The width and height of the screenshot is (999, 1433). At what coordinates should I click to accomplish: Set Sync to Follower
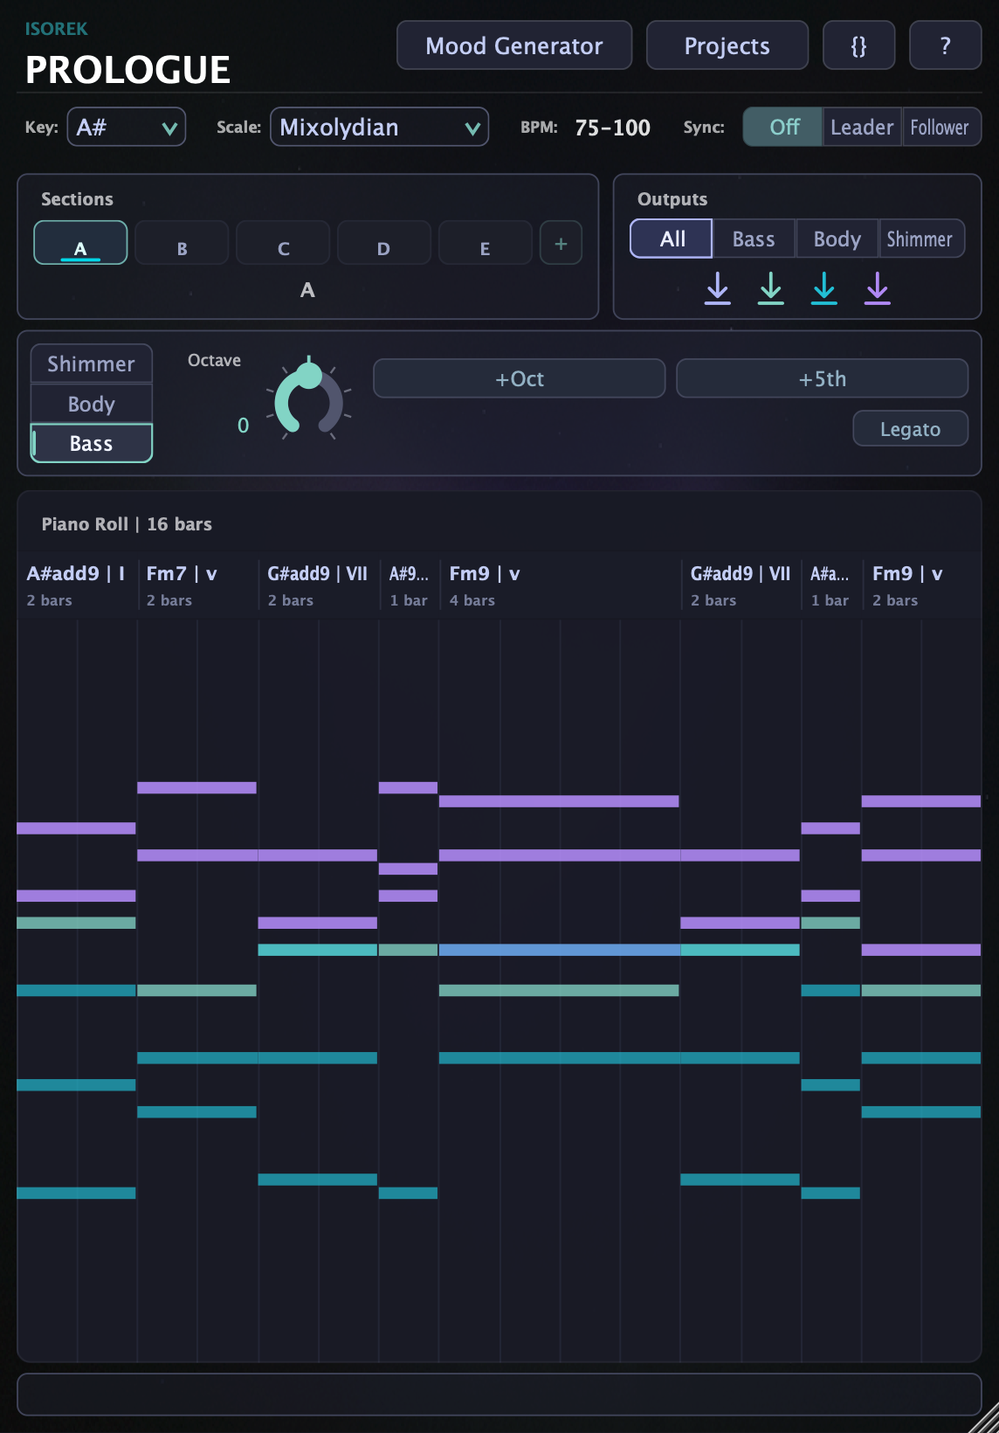pyautogui.click(x=940, y=128)
